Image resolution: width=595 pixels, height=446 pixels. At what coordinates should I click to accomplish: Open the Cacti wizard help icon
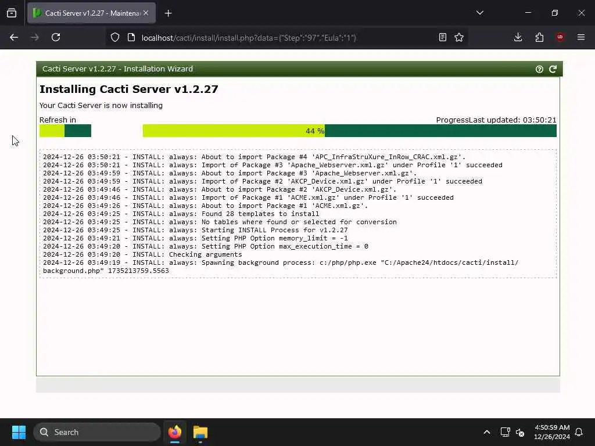(539, 69)
